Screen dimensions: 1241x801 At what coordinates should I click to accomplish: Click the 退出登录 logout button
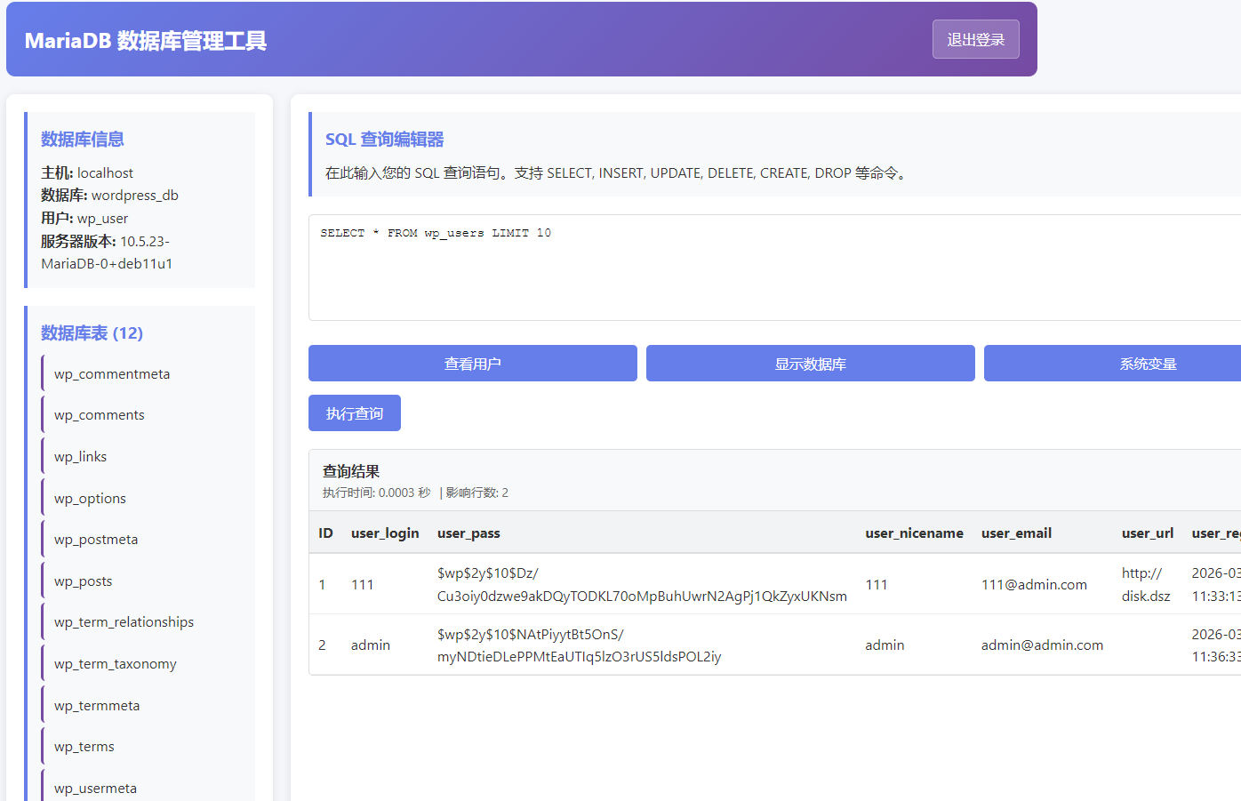point(975,40)
